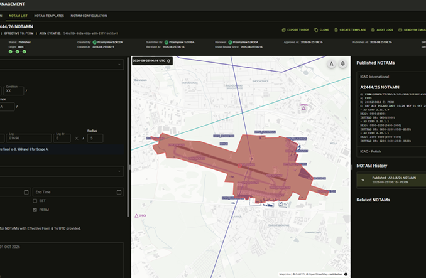The height and width of the screenshot is (278, 426).
Task: Click the map north arrow icon
Action: 332,64
